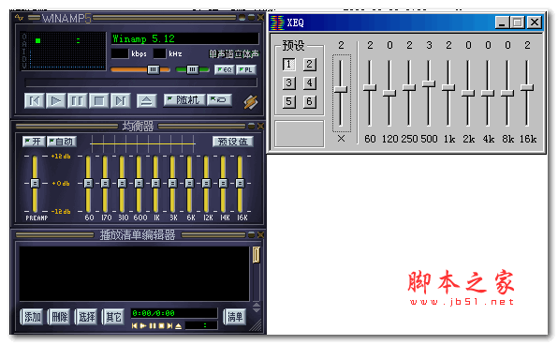Pause playback in Winamp main window
The image size is (558, 345).
pyautogui.click(x=77, y=101)
